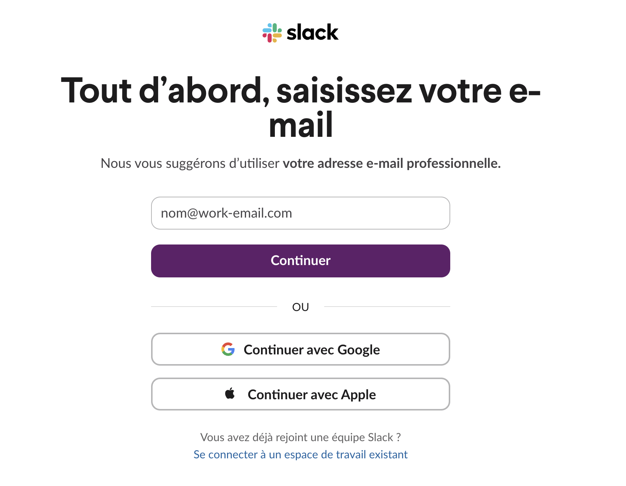The width and height of the screenshot is (626, 486).
Task: Open "Se connecter à un espace de travail existant"
Action: pos(300,455)
